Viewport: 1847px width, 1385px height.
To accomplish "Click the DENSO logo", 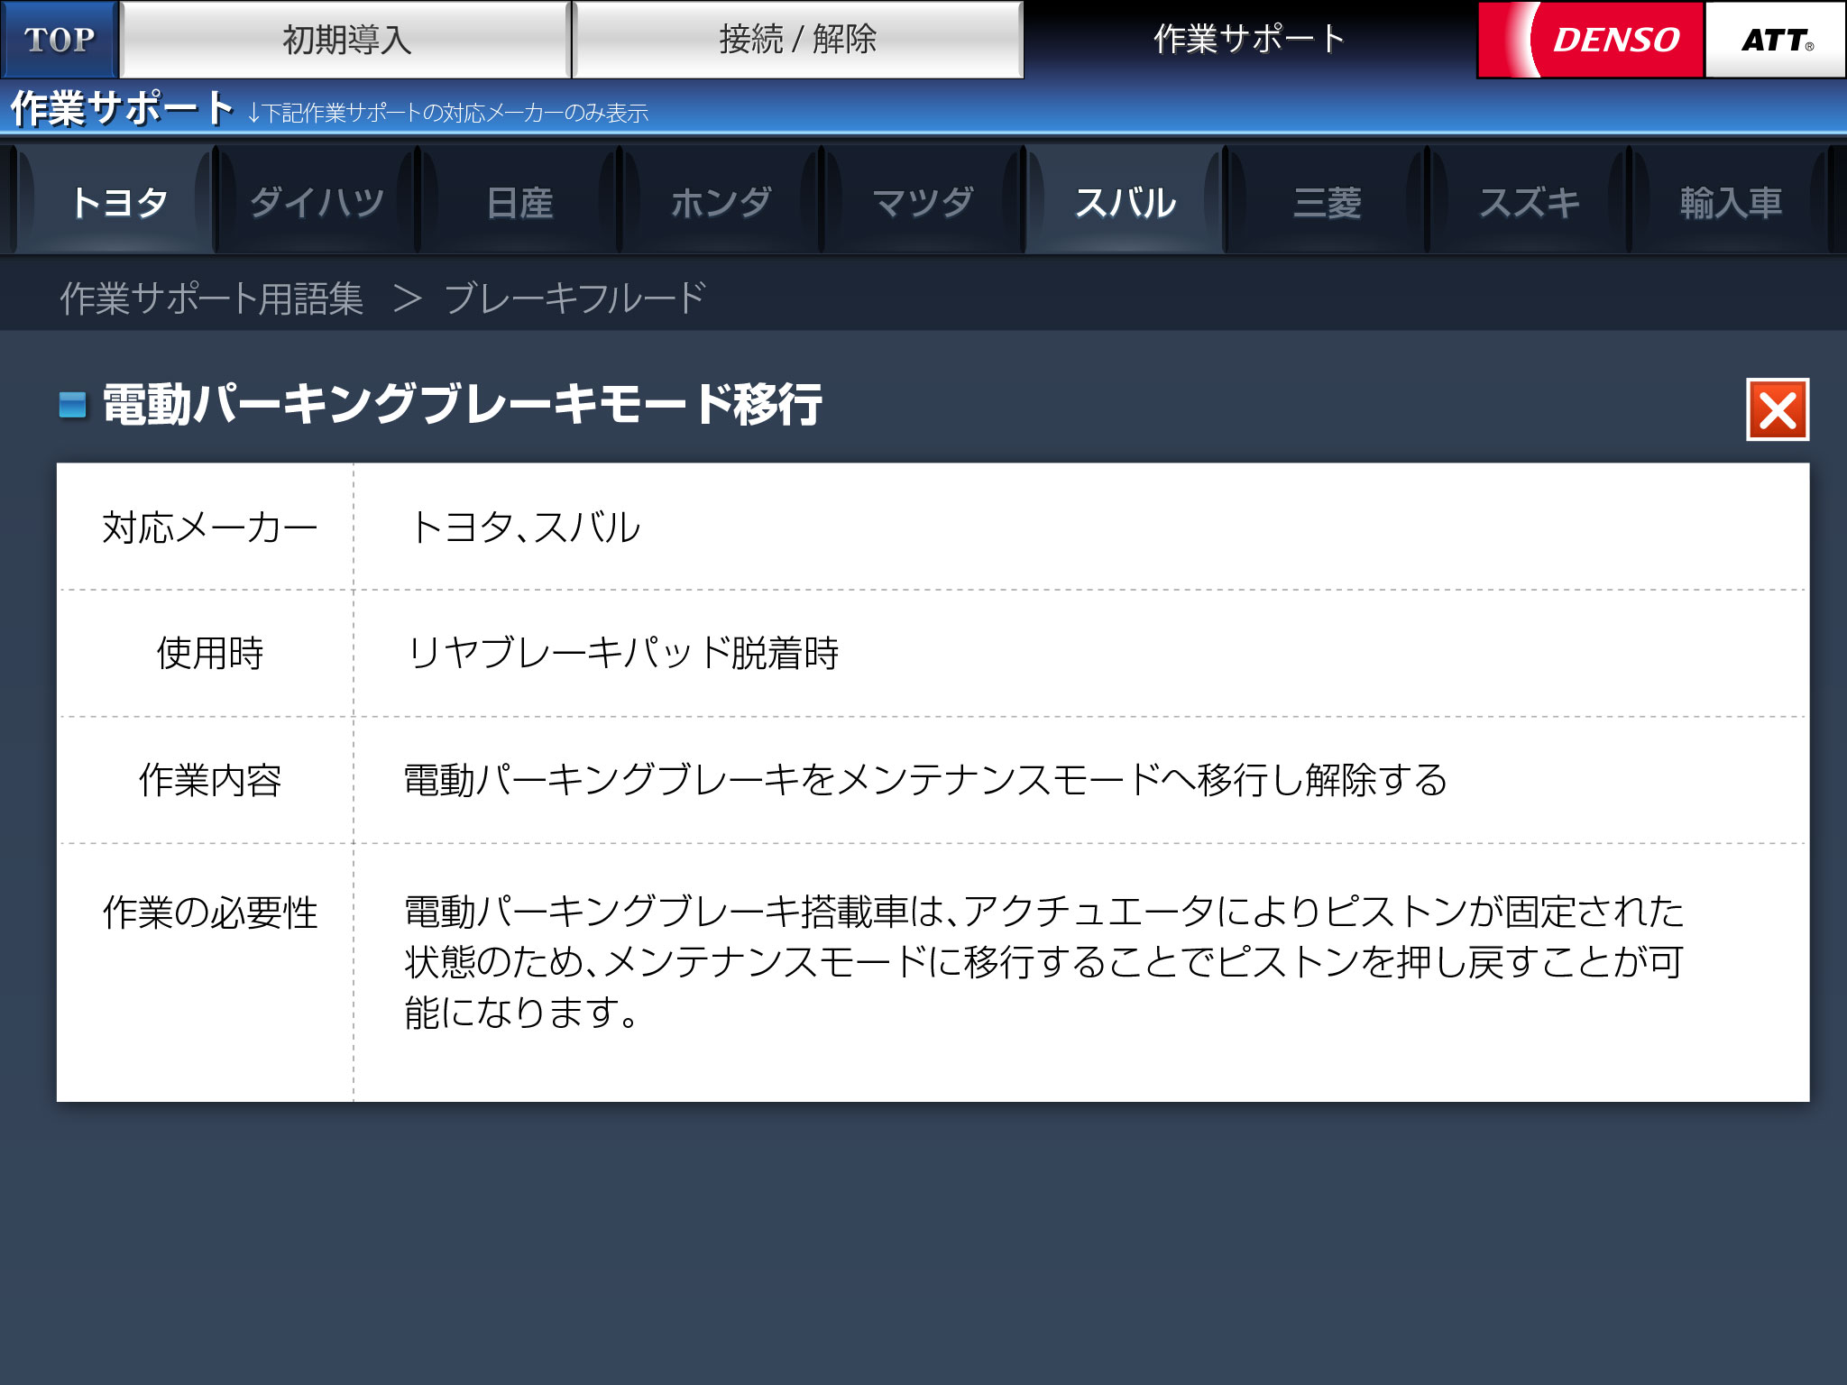I will pyautogui.click(x=1592, y=40).
